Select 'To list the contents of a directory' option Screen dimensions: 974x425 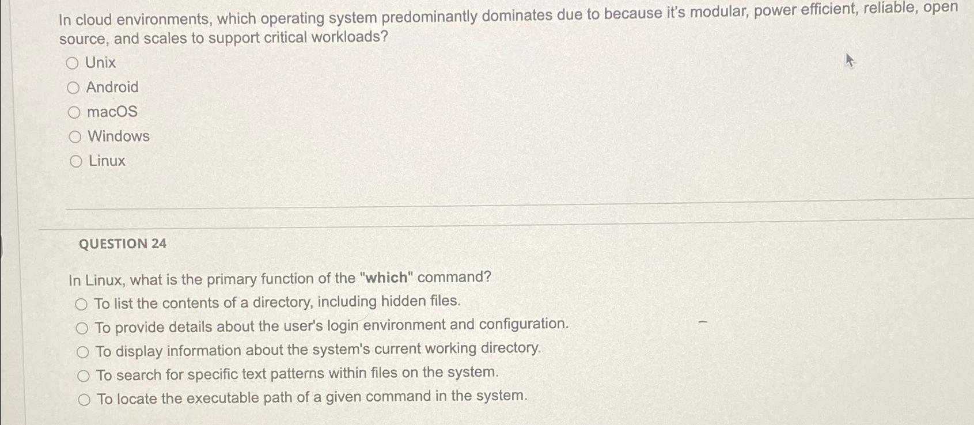coord(82,302)
